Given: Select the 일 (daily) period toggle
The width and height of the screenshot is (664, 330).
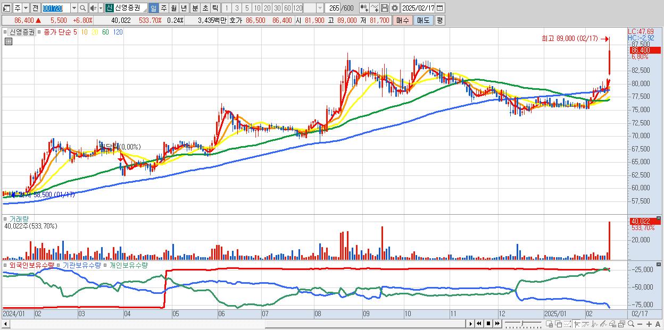Looking at the screenshot, I should click(153, 8).
